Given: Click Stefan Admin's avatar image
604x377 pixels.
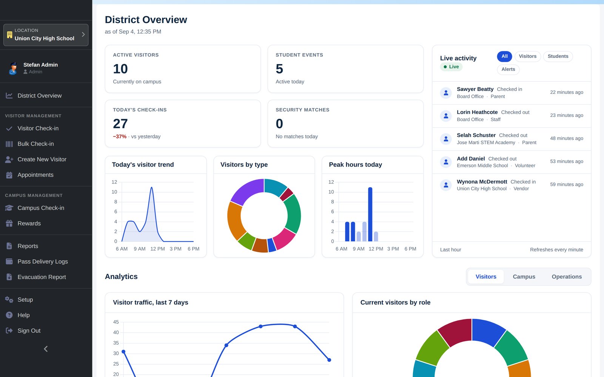Looking at the screenshot, I should pos(13,68).
